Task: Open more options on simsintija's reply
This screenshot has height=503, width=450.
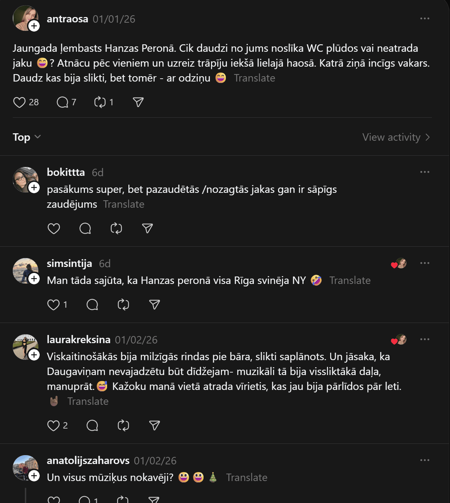Action: 424,263
